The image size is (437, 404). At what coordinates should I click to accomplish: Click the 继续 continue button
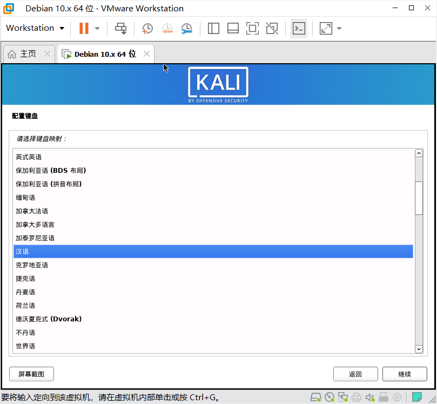[405, 374]
